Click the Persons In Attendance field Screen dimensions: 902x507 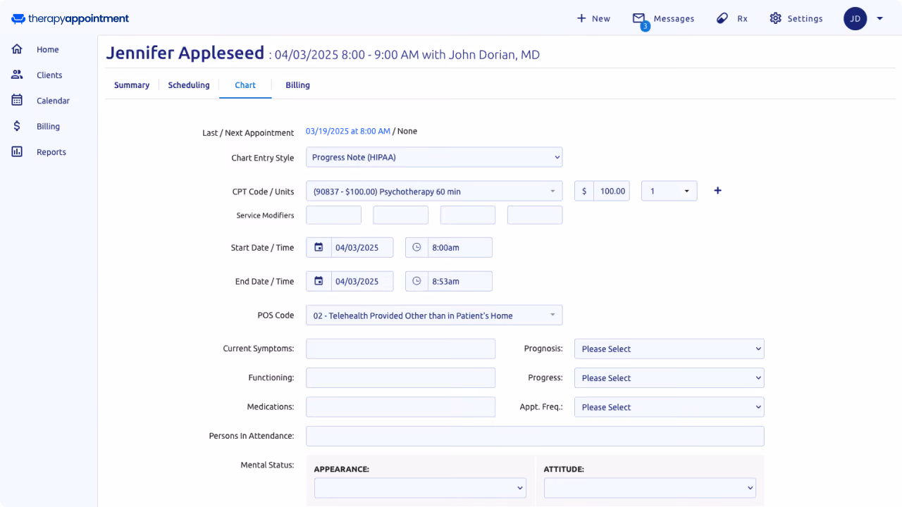coord(535,436)
